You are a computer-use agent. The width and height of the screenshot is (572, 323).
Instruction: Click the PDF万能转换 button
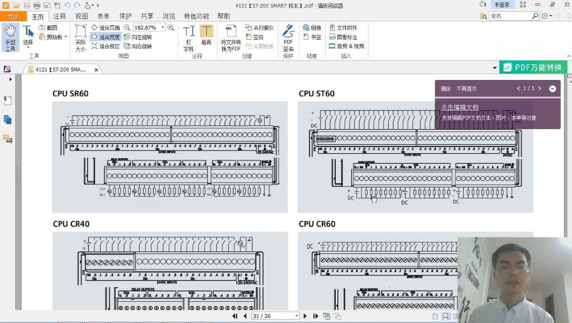[533, 66]
